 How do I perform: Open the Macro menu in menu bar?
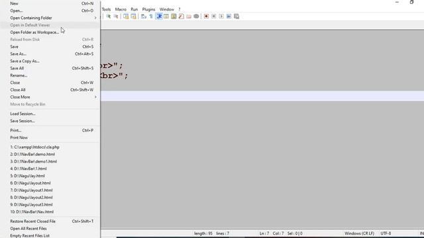(x=121, y=9)
